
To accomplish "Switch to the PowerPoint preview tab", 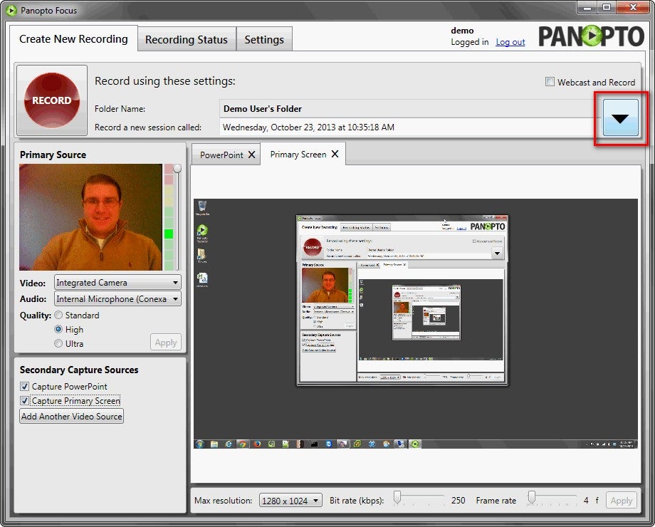I will [x=221, y=155].
